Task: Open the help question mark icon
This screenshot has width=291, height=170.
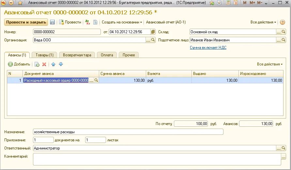Action: [282, 22]
